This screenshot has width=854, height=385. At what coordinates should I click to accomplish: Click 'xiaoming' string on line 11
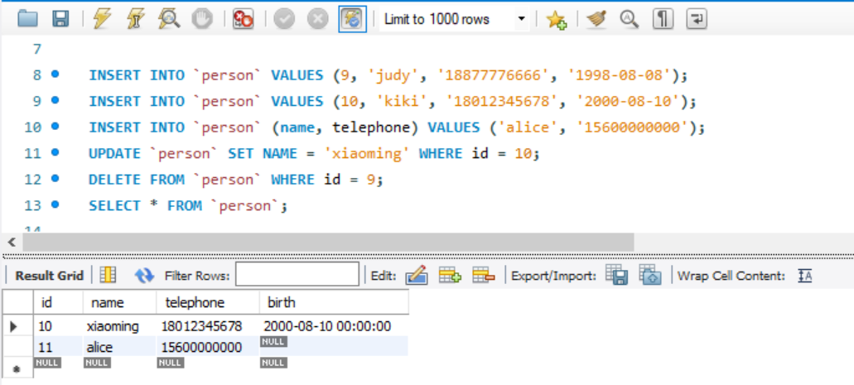367,154
